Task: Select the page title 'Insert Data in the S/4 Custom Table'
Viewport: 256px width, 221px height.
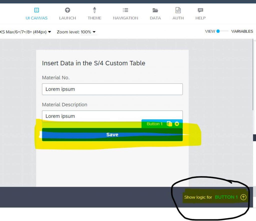Action: tap(93, 63)
